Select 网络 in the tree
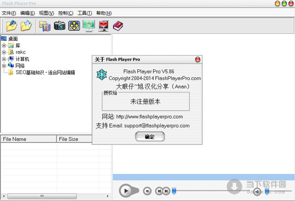Screen dimensions: 295x201 [20, 66]
